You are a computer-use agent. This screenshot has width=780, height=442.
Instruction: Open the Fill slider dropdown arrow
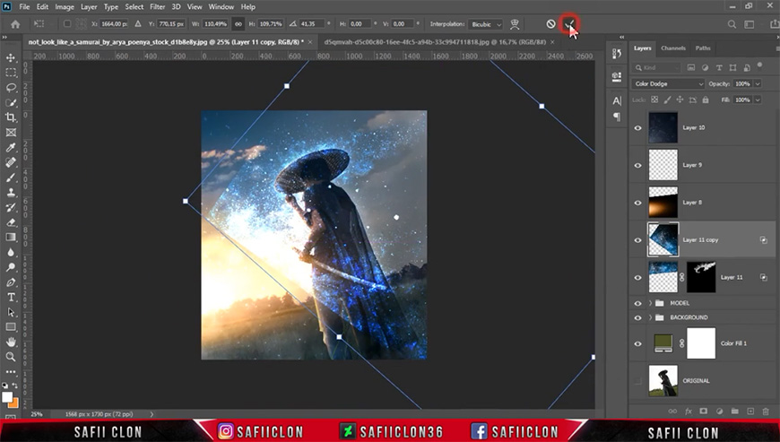click(758, 100)
